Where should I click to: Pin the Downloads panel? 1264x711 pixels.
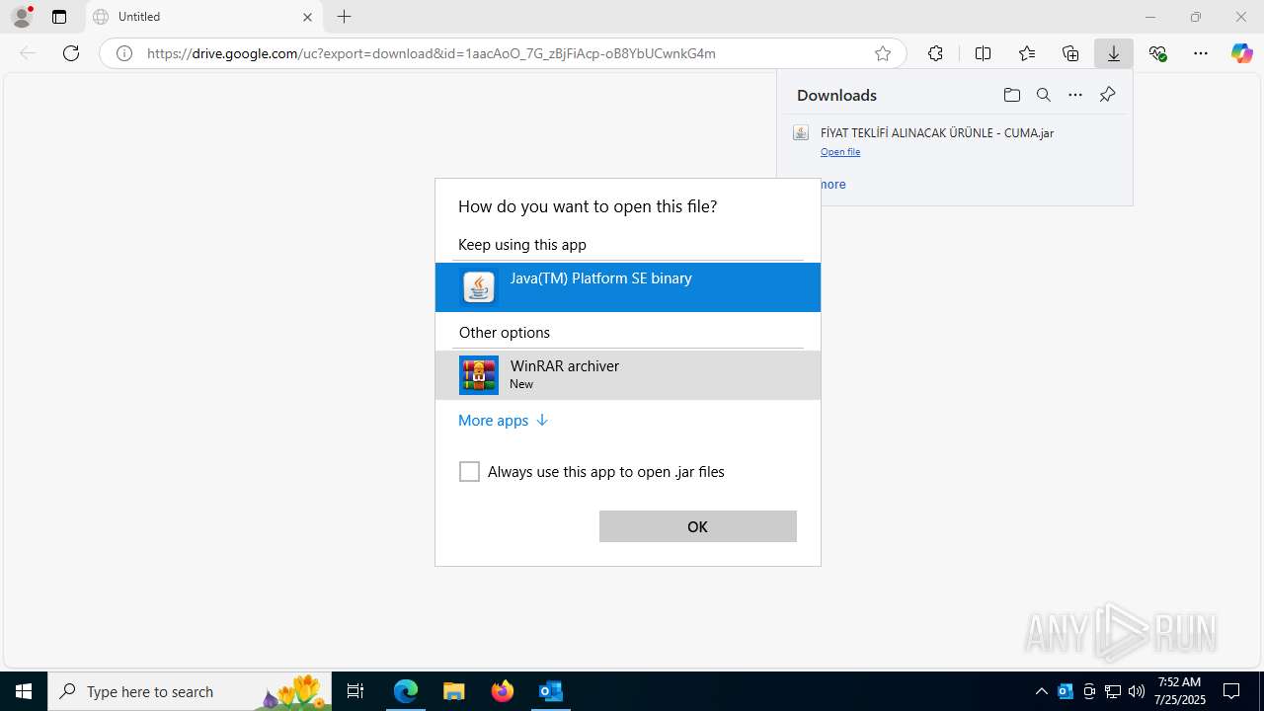coord(1107,95)
